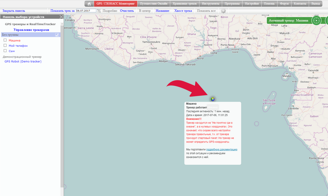This screenshot has width=328, height=196.
Task: Close the device selection panel with X
Action: pos(61,17)
